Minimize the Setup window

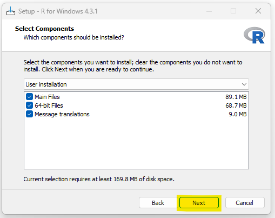pos(209,11)
